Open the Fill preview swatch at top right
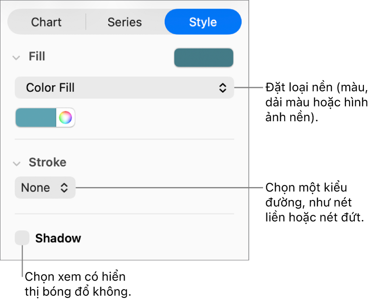The image size is (373, 304). point(203,58)
